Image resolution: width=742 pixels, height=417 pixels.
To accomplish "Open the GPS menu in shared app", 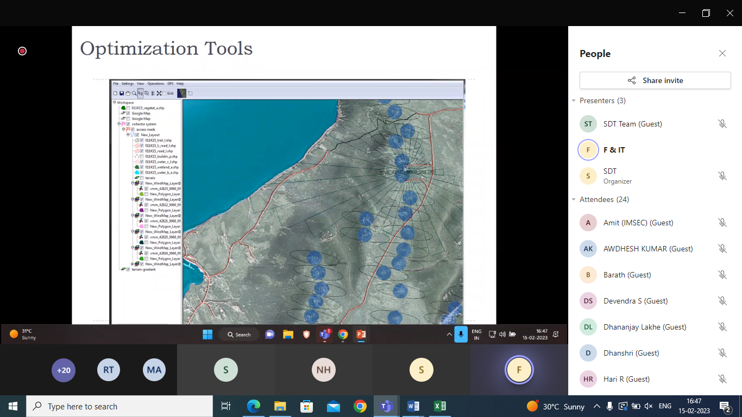I will coord(170,84).
